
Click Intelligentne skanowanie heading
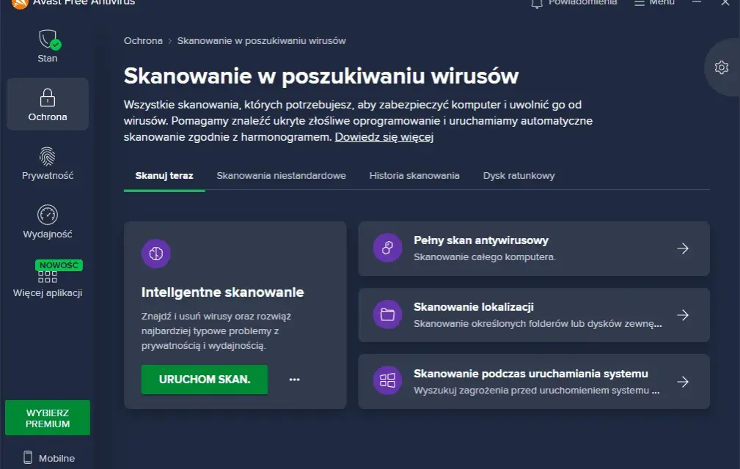222,292
